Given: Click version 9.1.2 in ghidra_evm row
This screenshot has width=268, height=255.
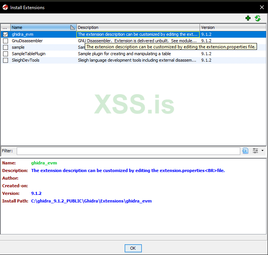Looking at the screenshot, I should pyautogui.click(x=206, y=34).
